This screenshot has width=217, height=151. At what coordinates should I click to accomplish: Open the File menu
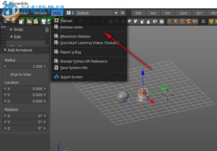(7, 13)
